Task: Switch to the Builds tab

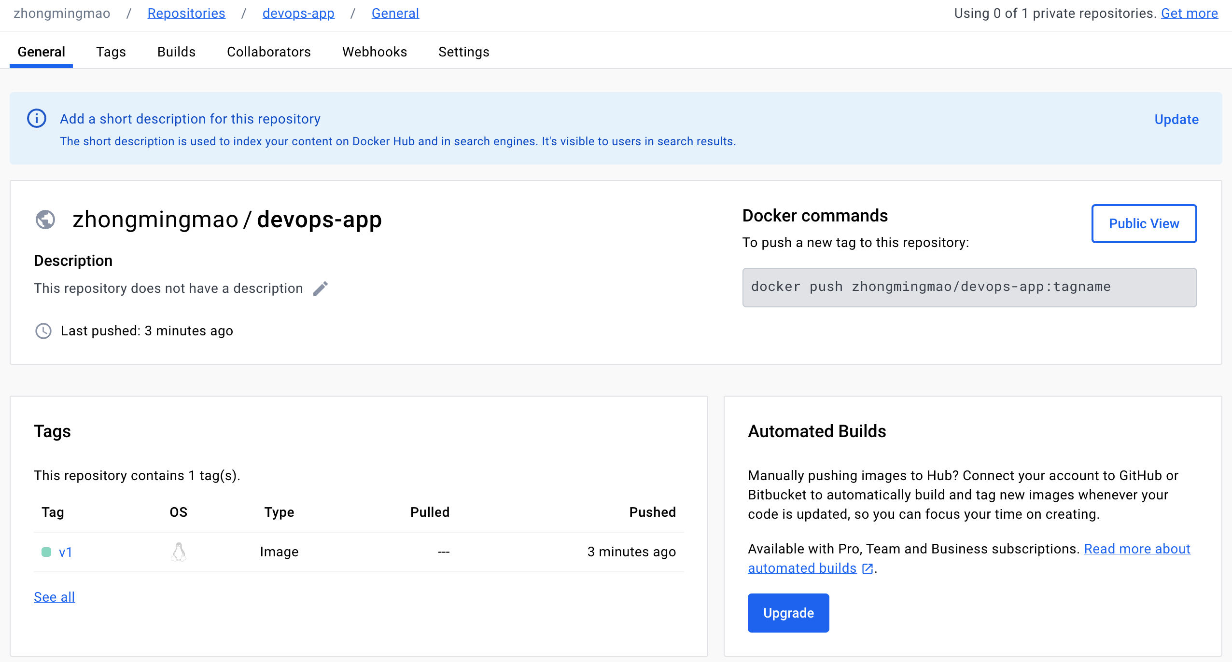Action: point(176,52)
